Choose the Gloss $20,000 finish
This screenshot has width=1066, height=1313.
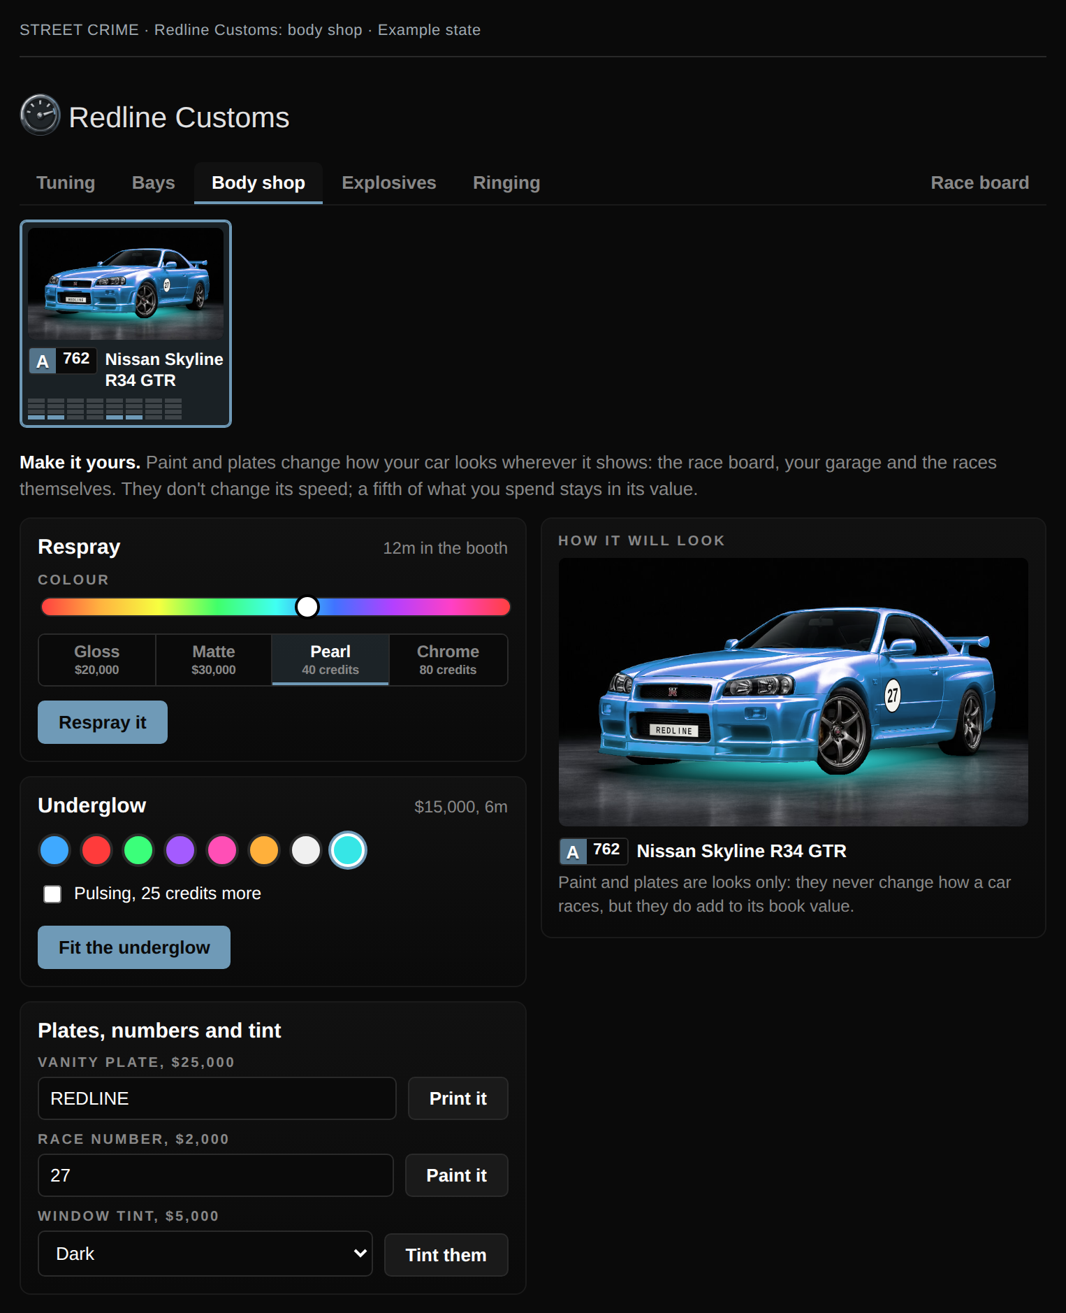[x=97, y=660]
